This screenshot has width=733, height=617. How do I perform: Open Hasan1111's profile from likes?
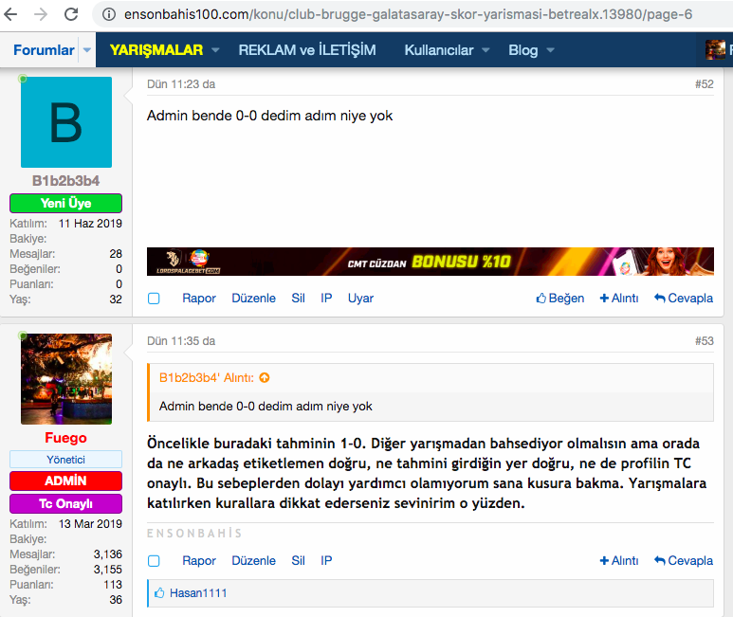point(198,593)
